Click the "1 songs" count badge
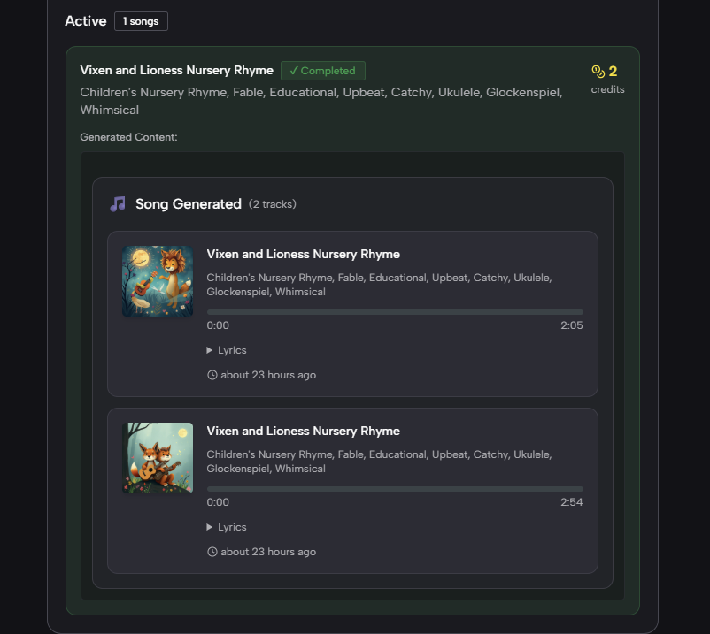This screenshot has width=710, height=634. pos(141,21)
